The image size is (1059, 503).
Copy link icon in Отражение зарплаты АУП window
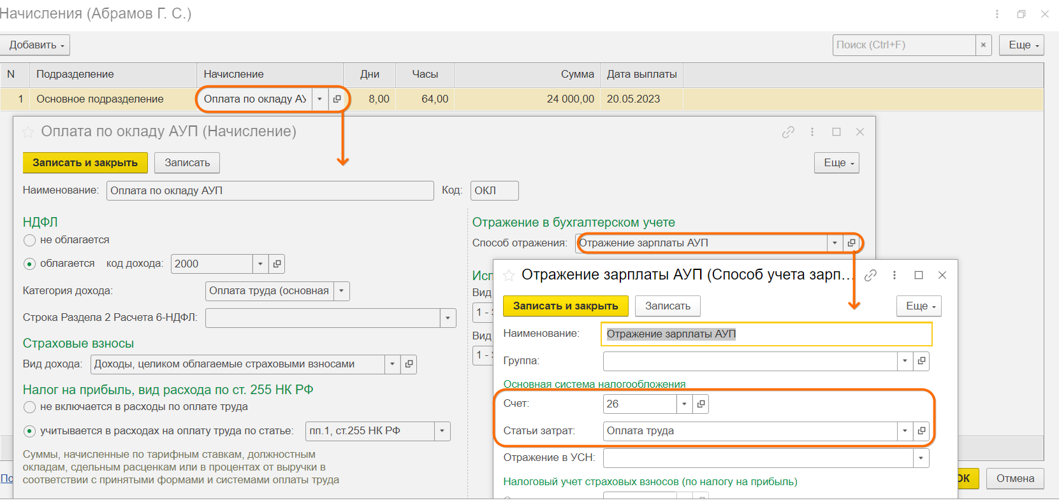point(870,275)
